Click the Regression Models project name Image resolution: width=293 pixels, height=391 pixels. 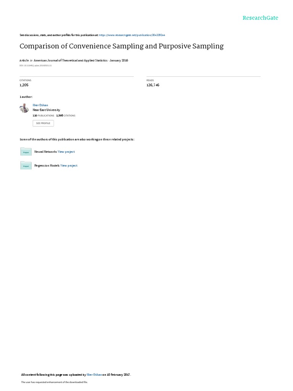pyautogui.click(x=47, y=166)
